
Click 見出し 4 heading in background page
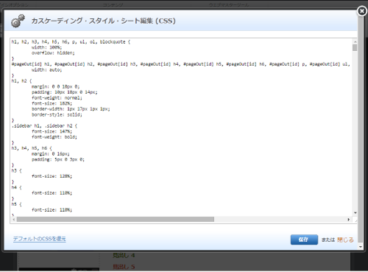pos(124,256)
